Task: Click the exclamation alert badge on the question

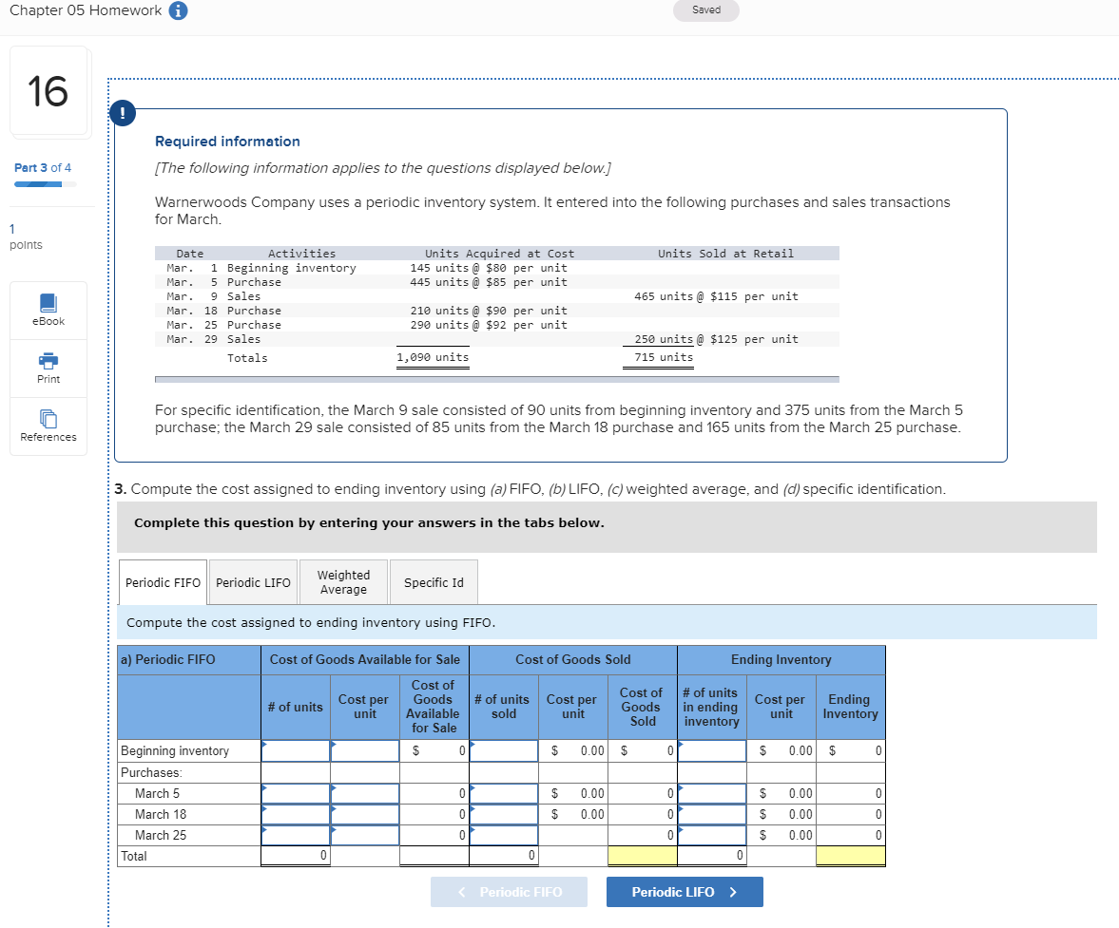Action: pyautogui.click(x=122, y=112)
